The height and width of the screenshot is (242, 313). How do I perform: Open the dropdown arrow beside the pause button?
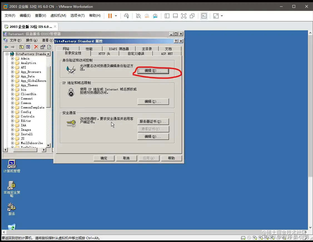pyautogui.click(x=116, y=16)
